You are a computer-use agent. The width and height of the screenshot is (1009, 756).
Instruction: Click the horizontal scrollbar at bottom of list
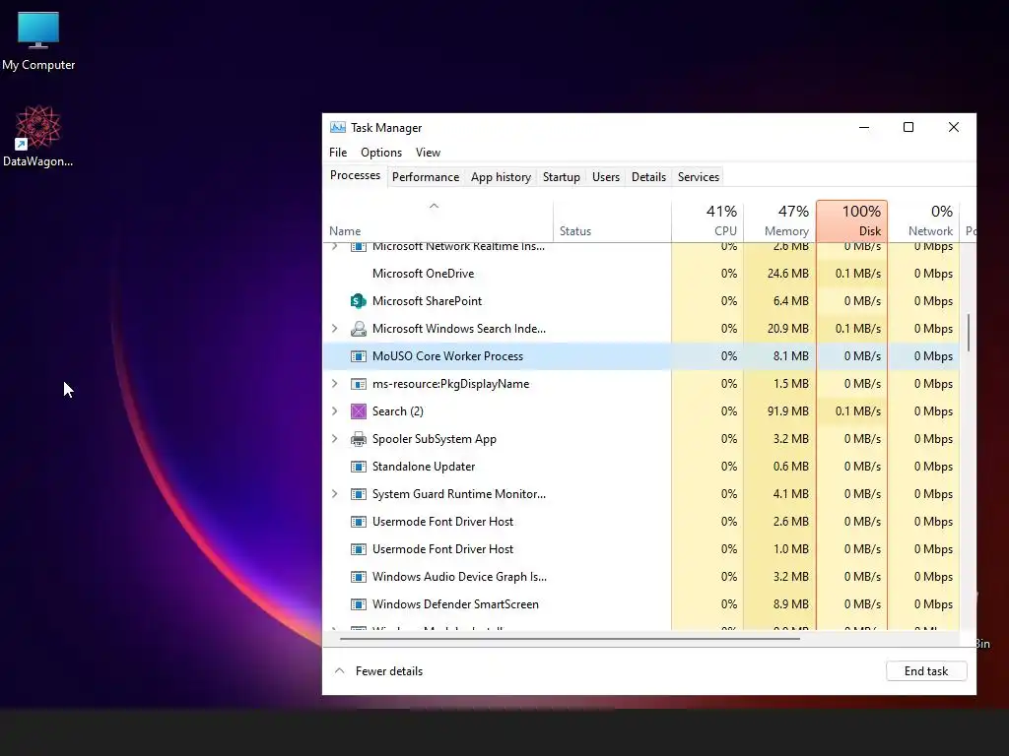[x=570, y=638]
